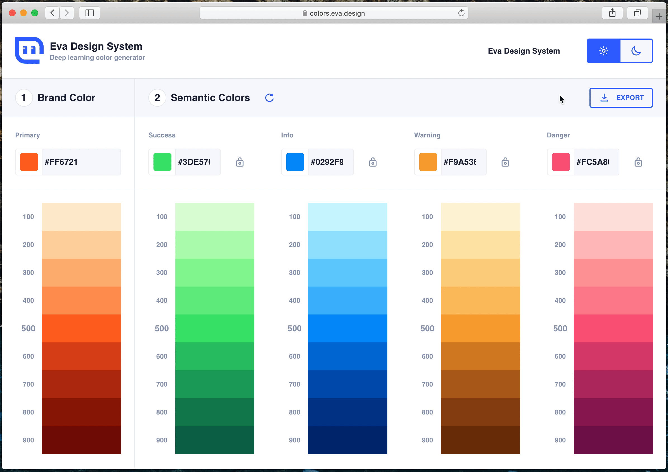Lock the Info color
668x472 pixels.
[x=373, y=162]
